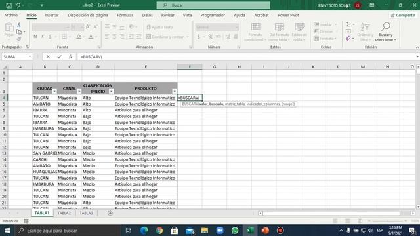The height and width of the screenshot is (236, 420).
Task: Click the Buscar search box
Action: click(213, 5)
